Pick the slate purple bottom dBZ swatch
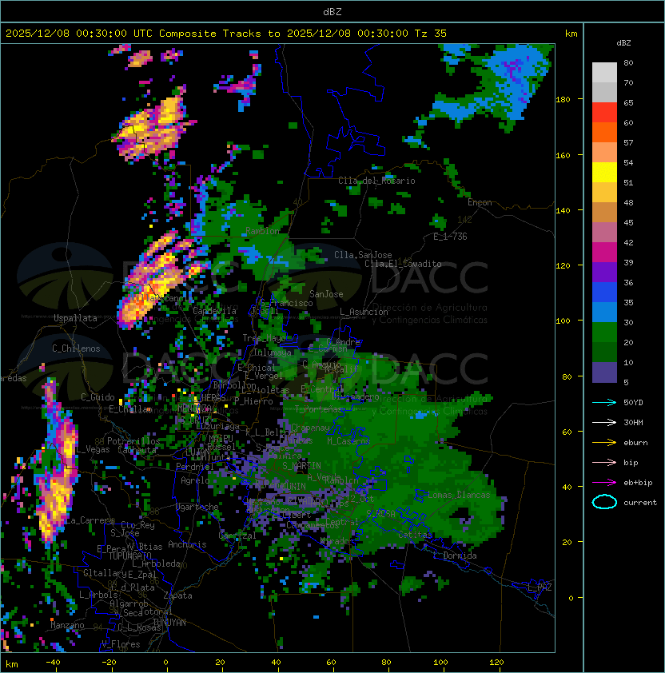665x673 pixels. 604,372
